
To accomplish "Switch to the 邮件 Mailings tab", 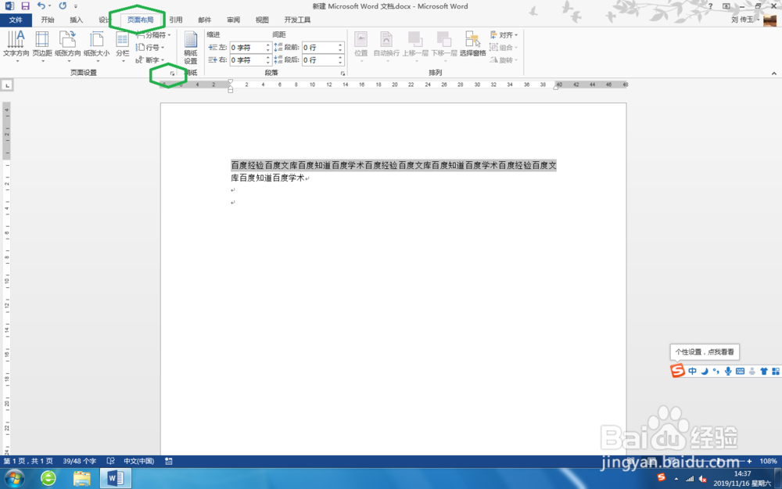I will pos(204,20).
